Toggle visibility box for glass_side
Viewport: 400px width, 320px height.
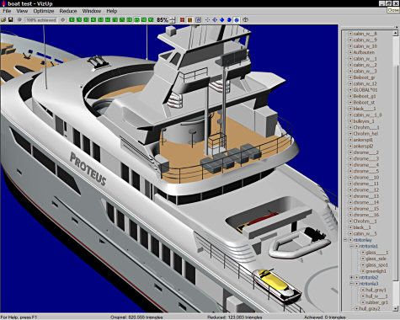[363, 259]
